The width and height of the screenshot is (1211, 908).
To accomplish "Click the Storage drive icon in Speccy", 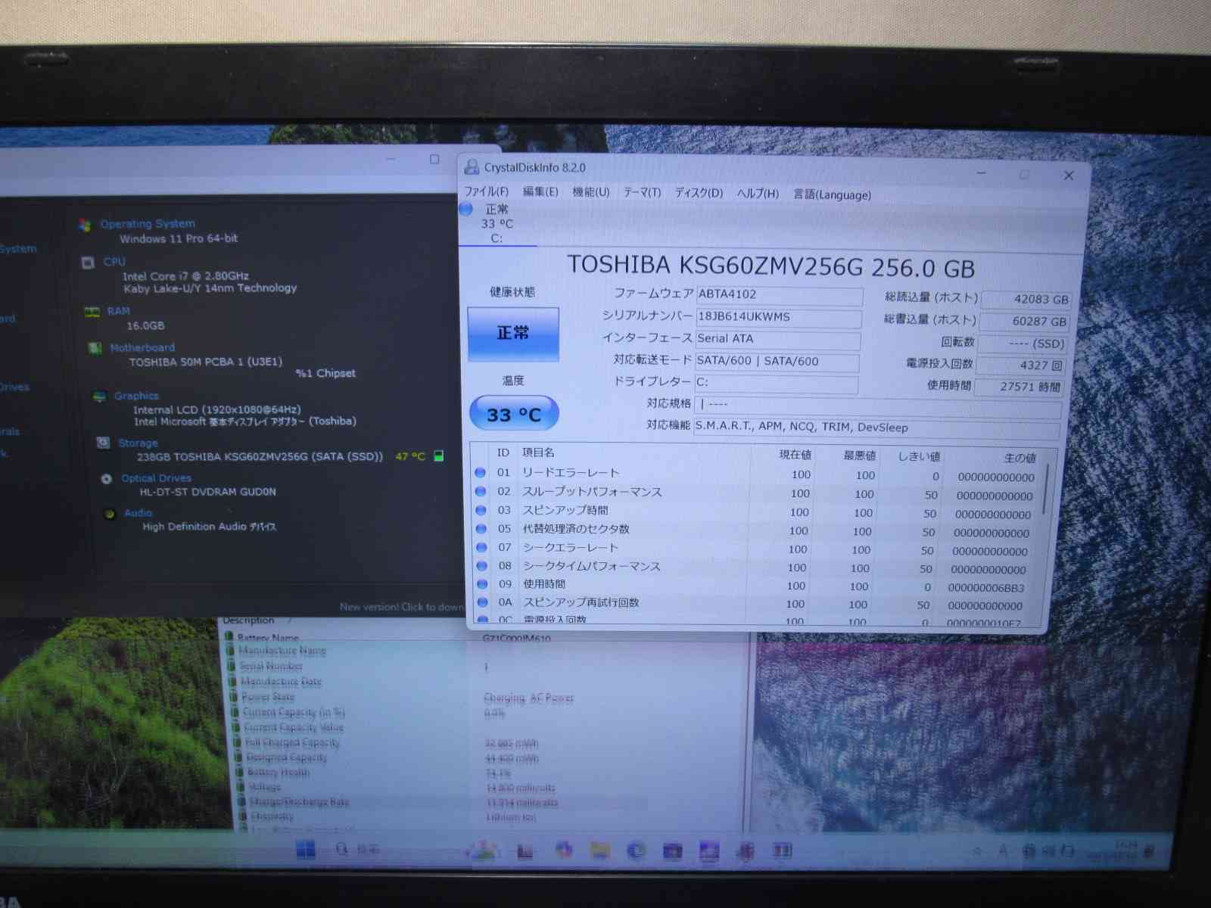I will (104, 443).
